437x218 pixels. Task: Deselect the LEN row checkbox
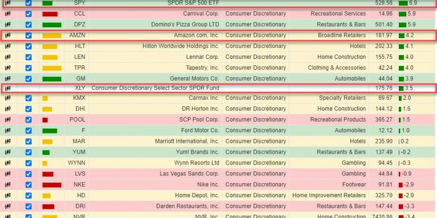click(x=28, y=57)
